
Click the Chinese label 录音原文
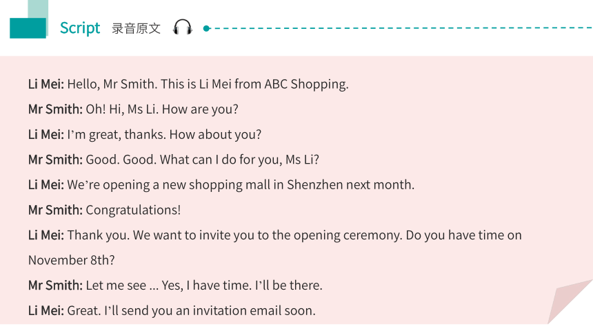136,28
